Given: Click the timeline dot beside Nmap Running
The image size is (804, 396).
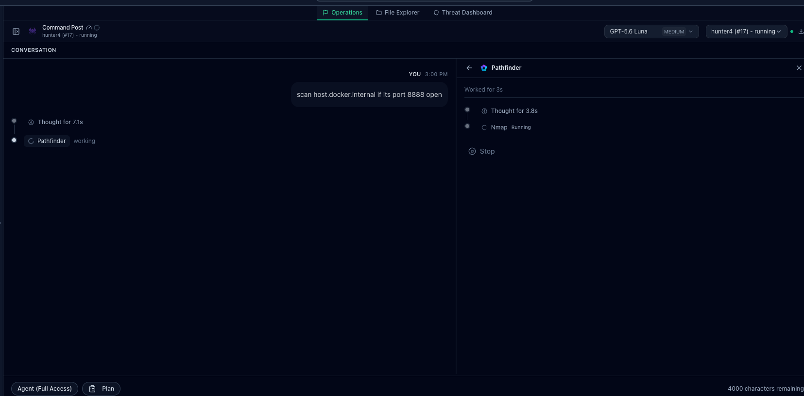Looking at the screenshot, I should click(467, 126).
